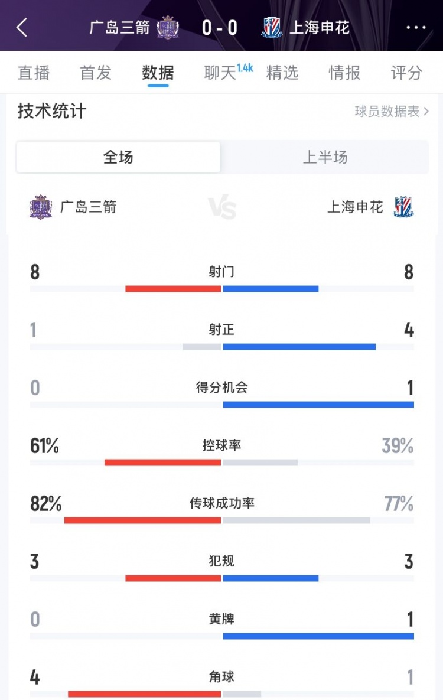This screenshot has width=443, height=700.
Task: Tap the Sanfrecce Hiroshima crest in header
Action: click(168, 28)
